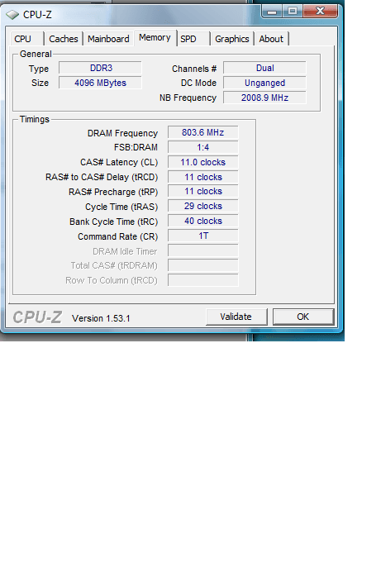The image size is (381, 572).
Task: Click the Version 1.53.1 text
Action: 101,318
